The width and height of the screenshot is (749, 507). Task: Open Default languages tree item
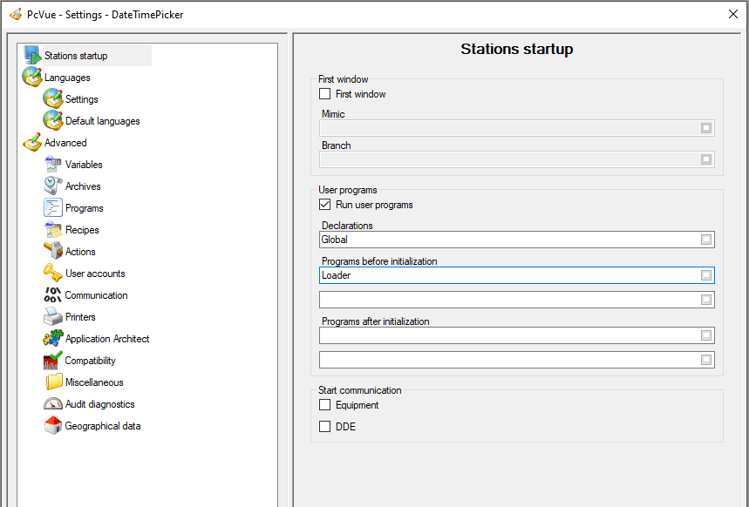tap(102, 121)
